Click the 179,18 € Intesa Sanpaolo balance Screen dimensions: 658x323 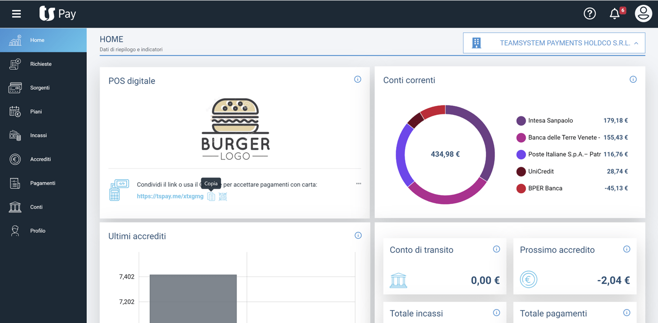point(615,121)
